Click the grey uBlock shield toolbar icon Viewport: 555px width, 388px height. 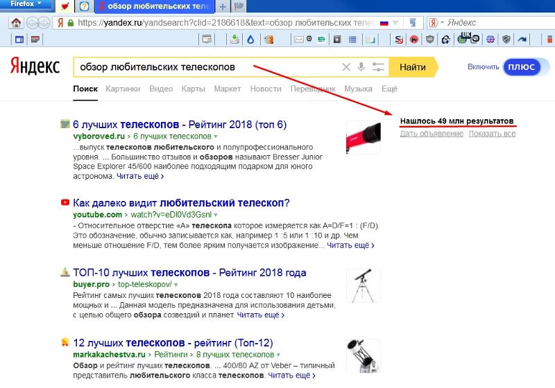[429, 39]
